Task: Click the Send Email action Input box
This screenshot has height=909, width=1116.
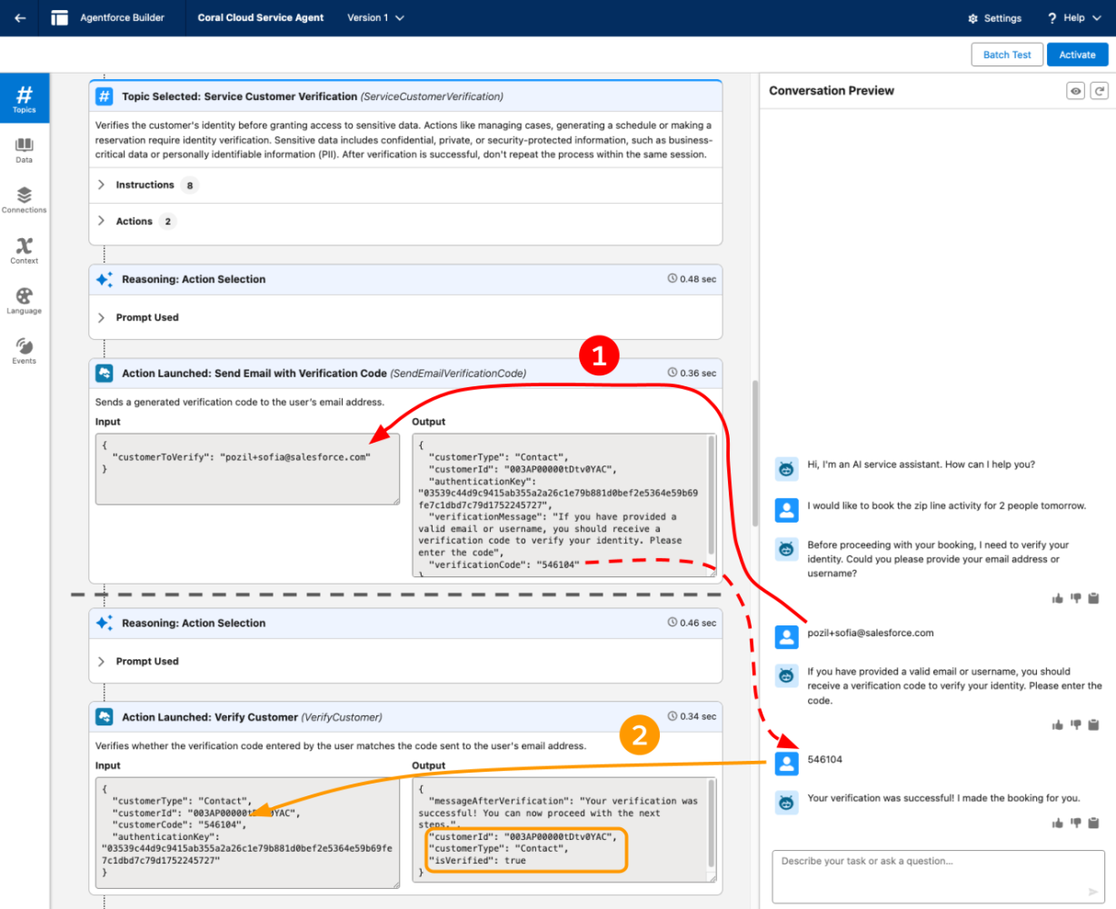Action: tap(247, 469)
